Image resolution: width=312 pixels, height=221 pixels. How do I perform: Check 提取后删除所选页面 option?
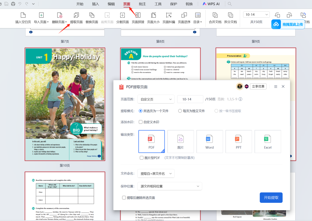pos(124,198)
